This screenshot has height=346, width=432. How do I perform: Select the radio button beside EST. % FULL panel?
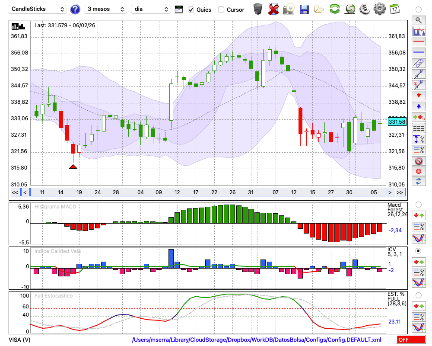[418, 295]
